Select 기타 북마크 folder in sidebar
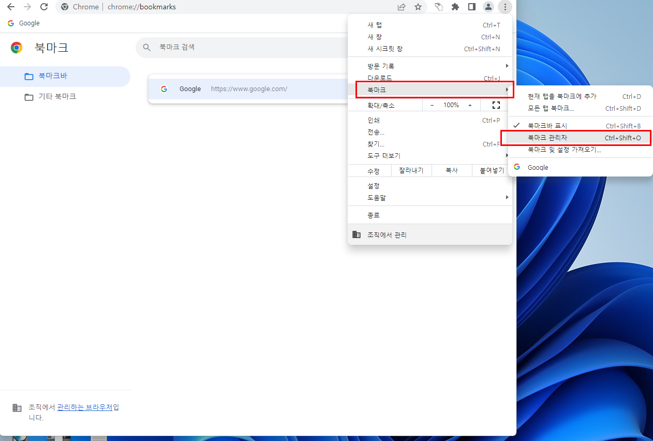 tap(65, 97)
